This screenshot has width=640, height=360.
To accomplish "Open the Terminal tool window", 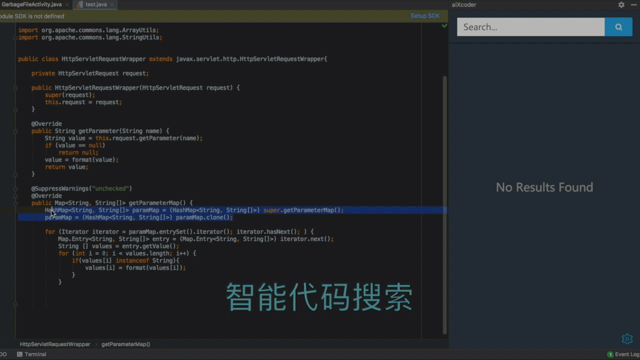I will pos(31,354).
